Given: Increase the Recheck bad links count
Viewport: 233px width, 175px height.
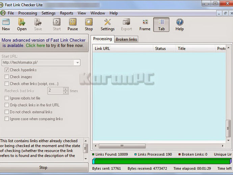Looking at the screenshot, I should tap(66, 89).
